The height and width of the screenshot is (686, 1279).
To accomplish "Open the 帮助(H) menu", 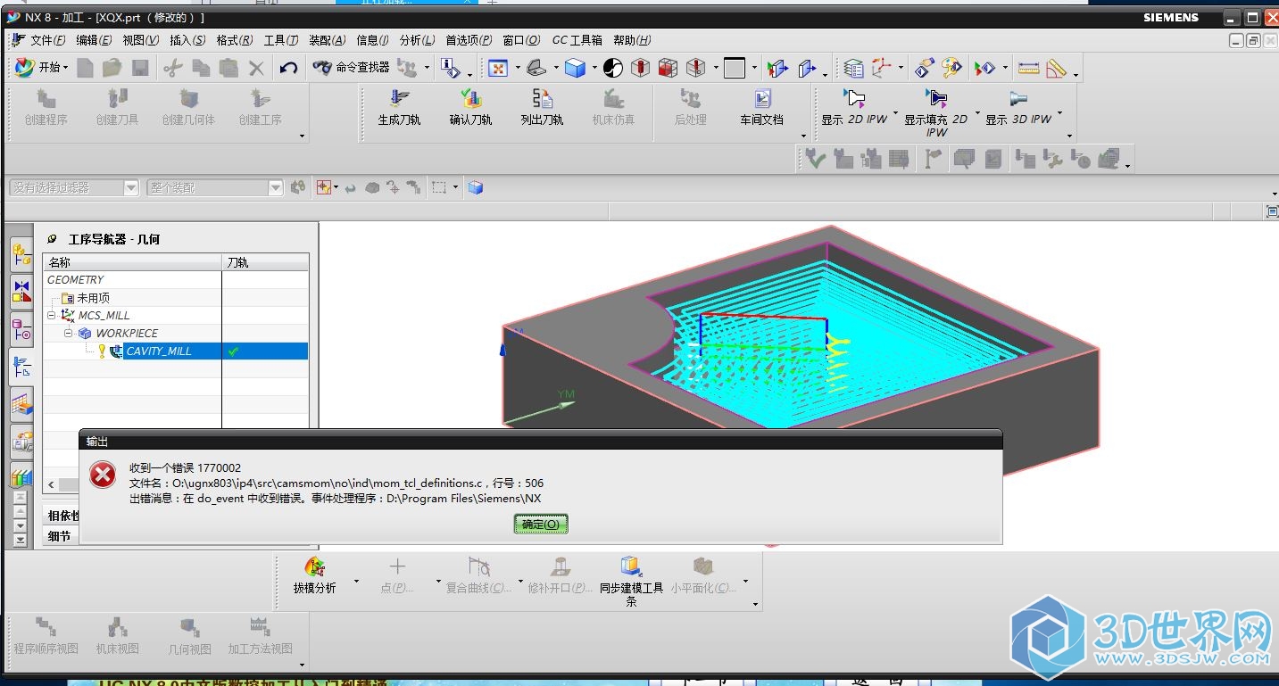I will (x=632, y=40).
